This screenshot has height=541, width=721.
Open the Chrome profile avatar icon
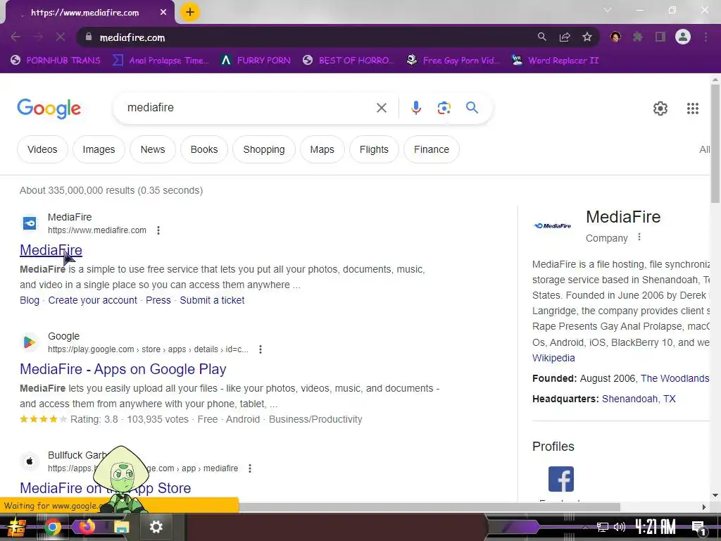click(683, 37)
